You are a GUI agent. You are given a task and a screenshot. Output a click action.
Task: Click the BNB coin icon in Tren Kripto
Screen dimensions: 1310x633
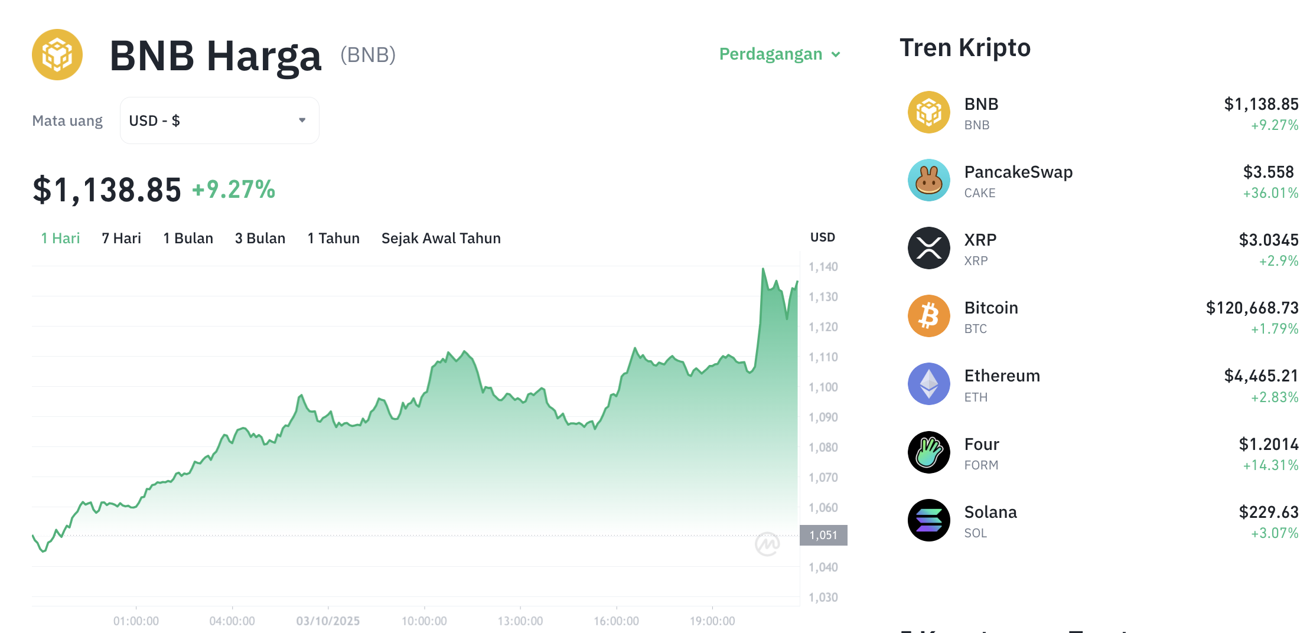pyautogui.click(x=928, y=112)
